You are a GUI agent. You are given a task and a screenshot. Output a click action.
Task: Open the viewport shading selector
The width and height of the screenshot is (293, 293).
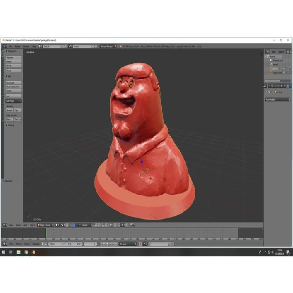click(57, 225)
